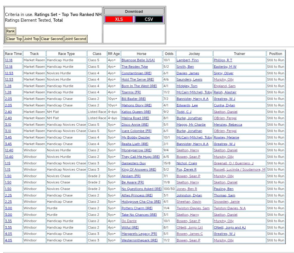View jockey Maggs, Mr Charlie

(x=191, y=125)
